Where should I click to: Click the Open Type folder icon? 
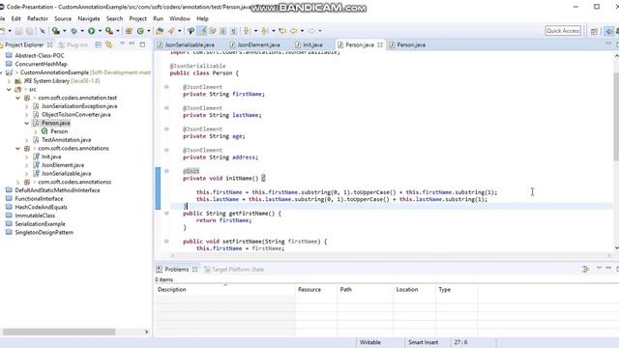[x=160, y=31]
